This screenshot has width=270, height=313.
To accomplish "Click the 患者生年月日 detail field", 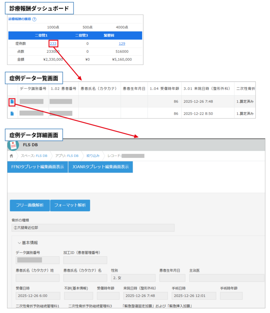I will 172,278.
